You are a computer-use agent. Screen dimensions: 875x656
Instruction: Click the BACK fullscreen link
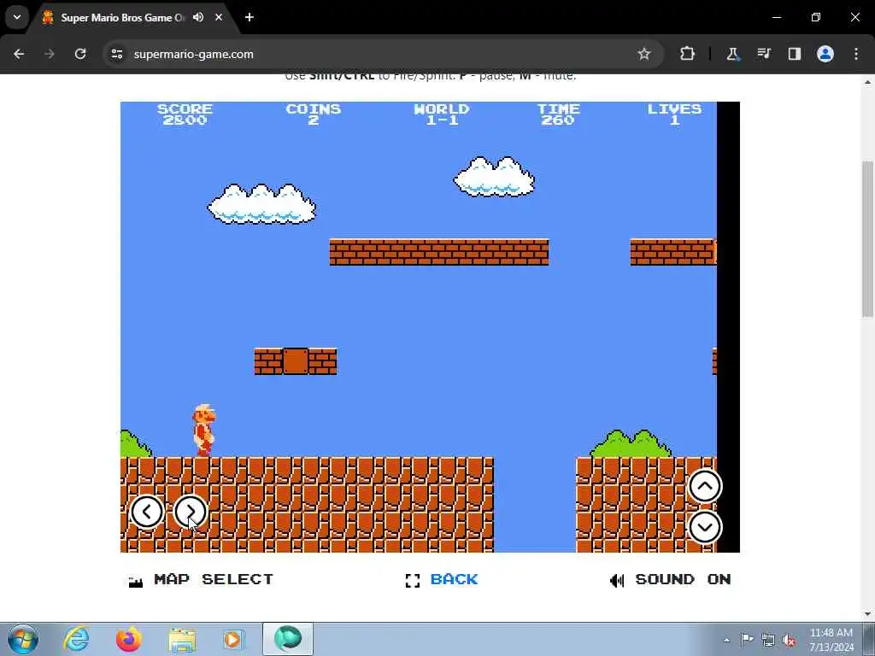[x=454, y=580]
